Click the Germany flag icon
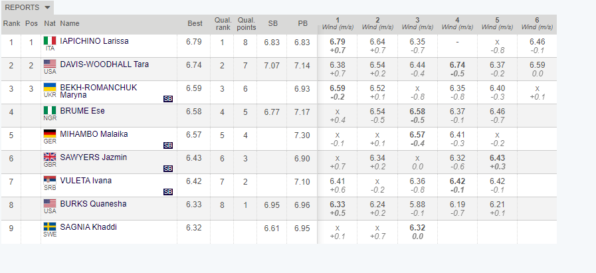 click(50, 134)
